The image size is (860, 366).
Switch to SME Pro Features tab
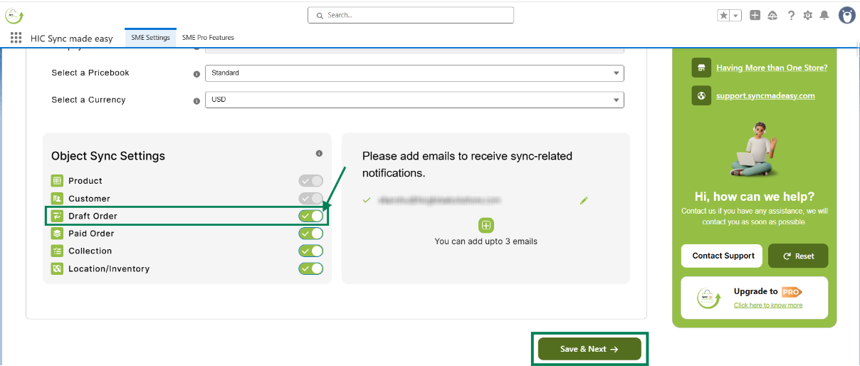point(208,38)
